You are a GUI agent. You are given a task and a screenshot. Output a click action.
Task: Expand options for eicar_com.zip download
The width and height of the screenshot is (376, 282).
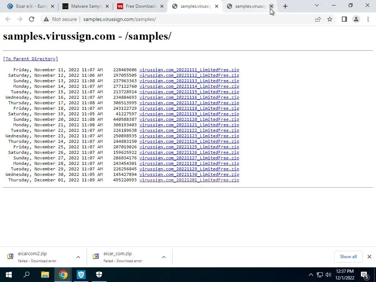(x=164, y=257)
